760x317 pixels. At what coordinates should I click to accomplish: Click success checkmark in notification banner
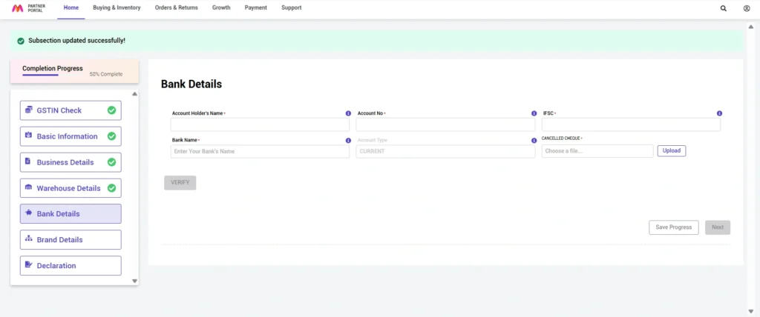point(21,41)
